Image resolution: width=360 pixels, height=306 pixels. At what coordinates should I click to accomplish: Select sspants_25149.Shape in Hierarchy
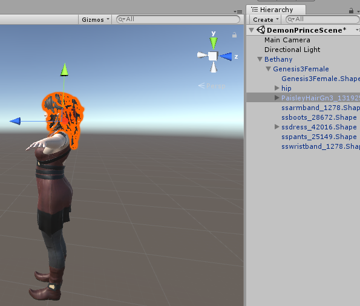(319, 137)
